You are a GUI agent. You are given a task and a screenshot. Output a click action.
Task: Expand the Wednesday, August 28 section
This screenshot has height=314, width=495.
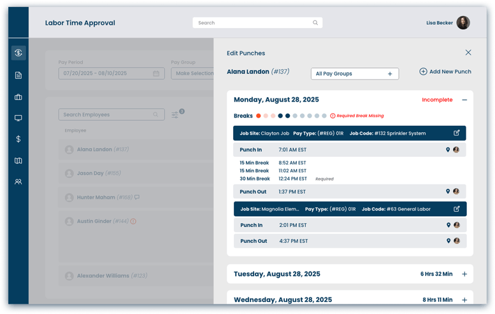(x=464, y=299)
